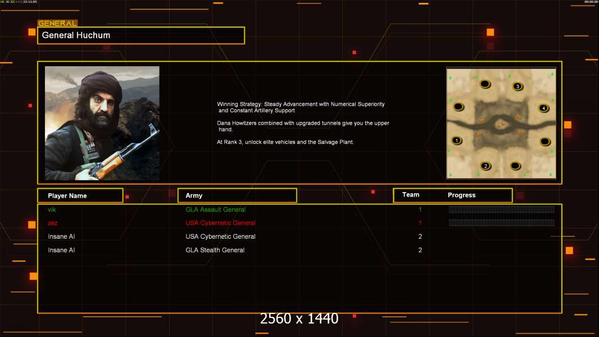Select Insane AI in USA Cybernetic row
The height and width of the screenshot is (337, 599).
[x=61, y=236]
